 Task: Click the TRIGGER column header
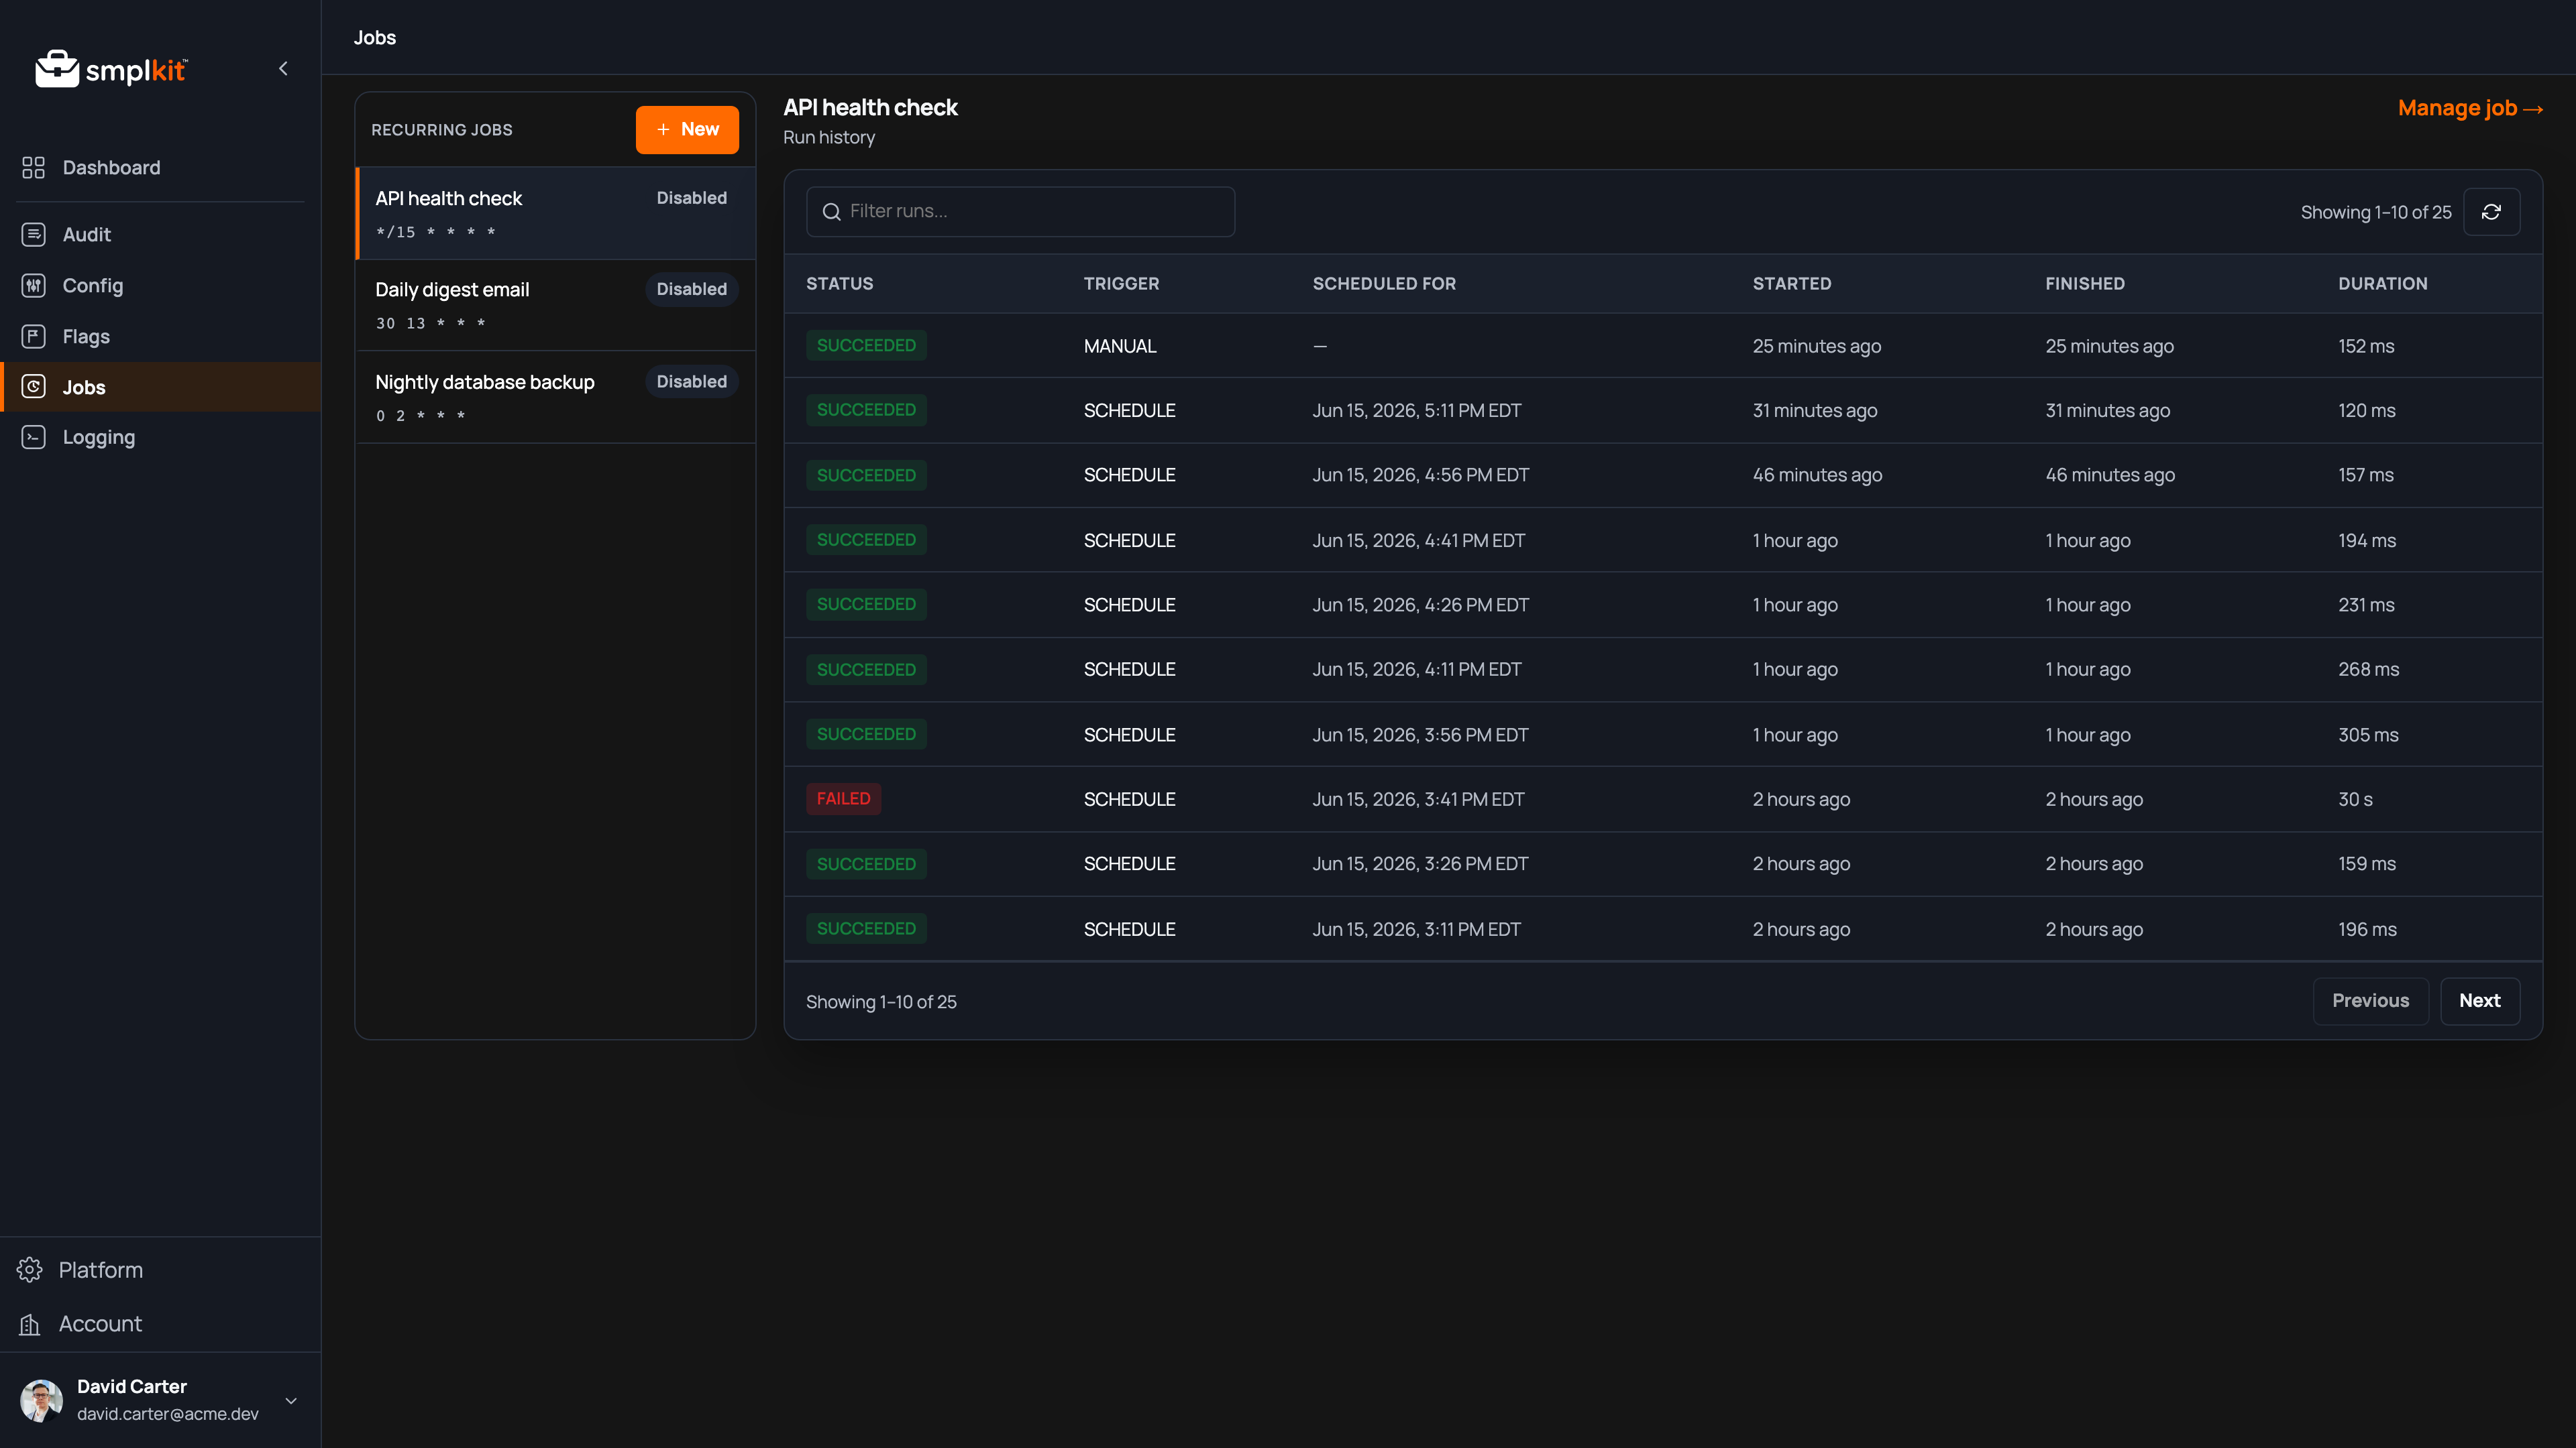click(1121, 284)
